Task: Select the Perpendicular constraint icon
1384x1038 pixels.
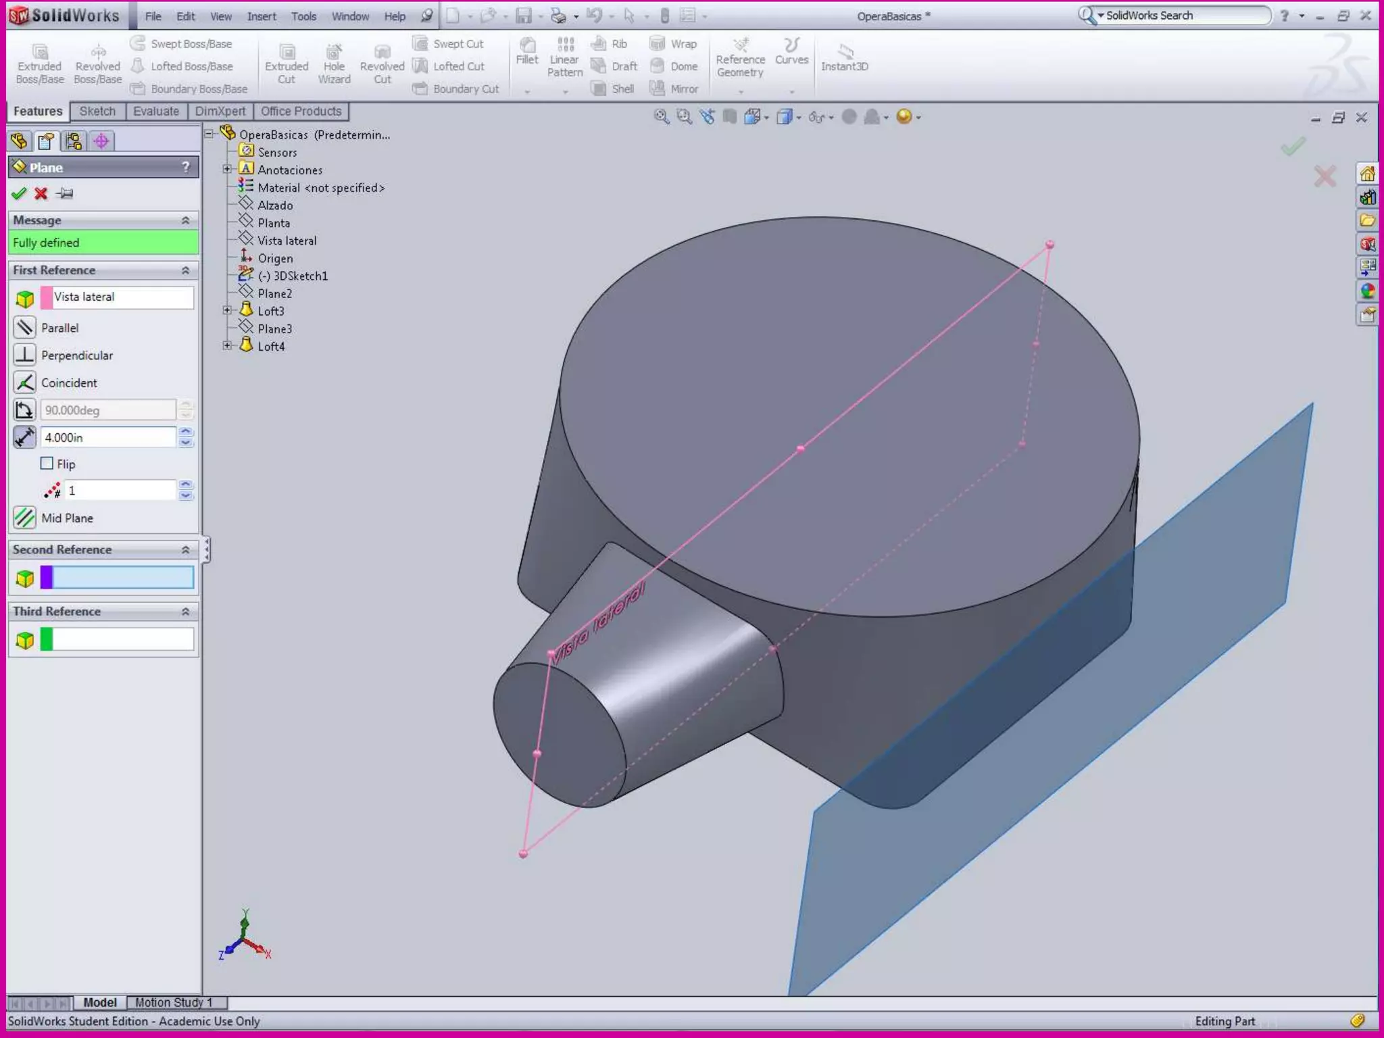Action: coord(25,355)
